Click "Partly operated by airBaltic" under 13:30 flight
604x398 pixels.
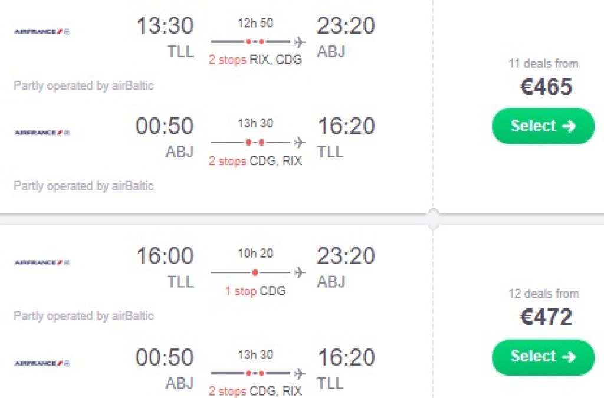click(x=84, y=86)
